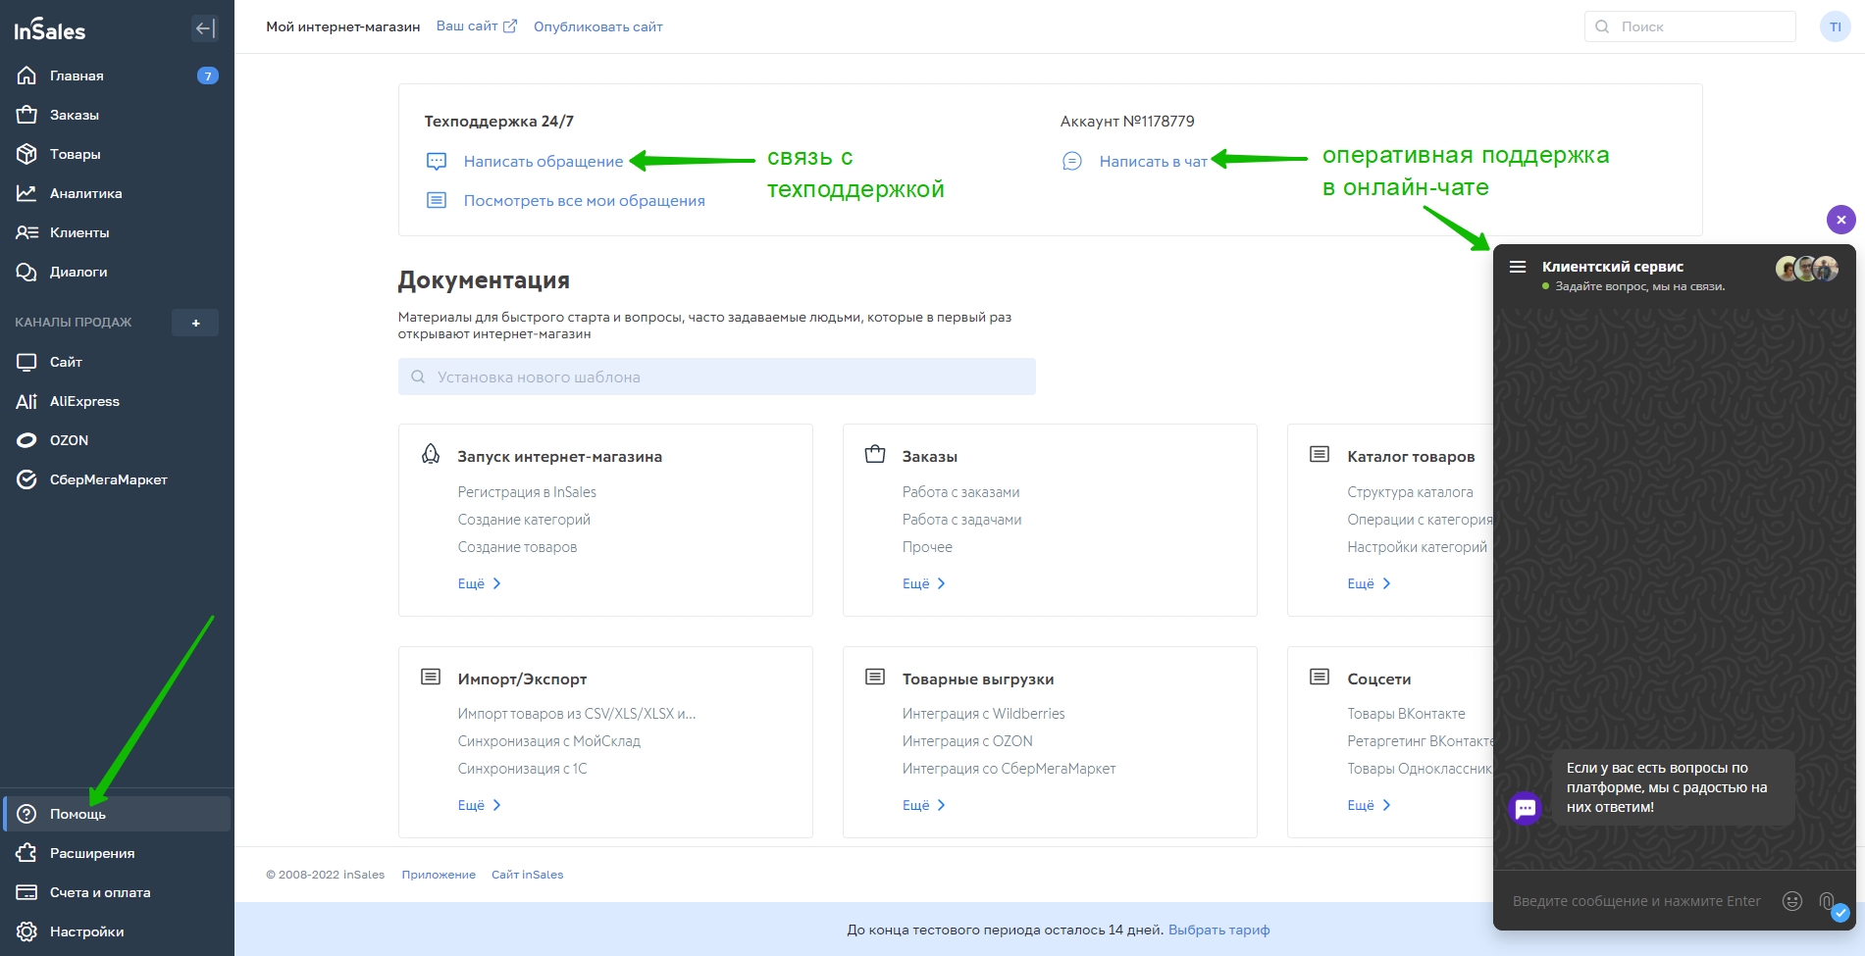Go to Товары in the sidebar

pos(117,154)
